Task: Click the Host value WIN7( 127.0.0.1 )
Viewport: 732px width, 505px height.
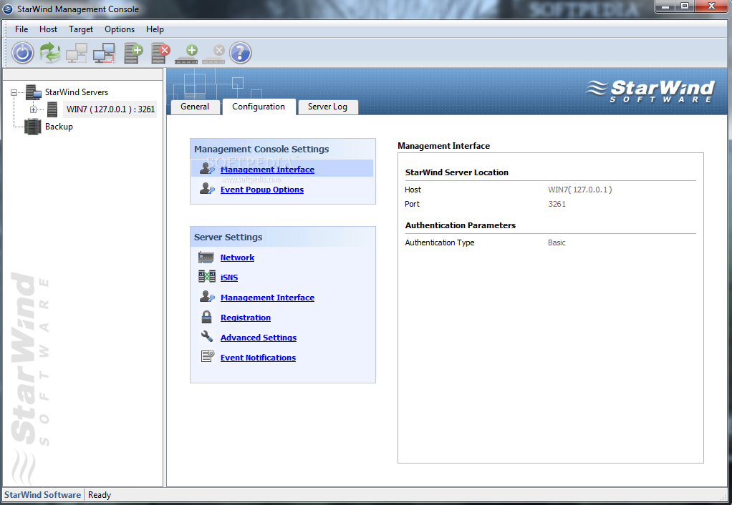Action: coord(580,190)
